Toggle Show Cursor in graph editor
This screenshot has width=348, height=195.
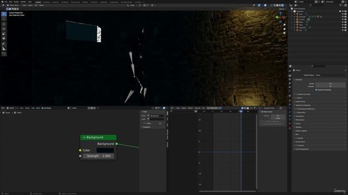point(262,112)
